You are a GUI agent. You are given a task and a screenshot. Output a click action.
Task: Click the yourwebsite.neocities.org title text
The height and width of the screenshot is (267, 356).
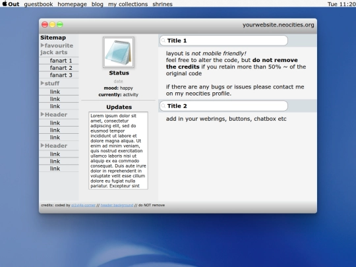[278, 25]
